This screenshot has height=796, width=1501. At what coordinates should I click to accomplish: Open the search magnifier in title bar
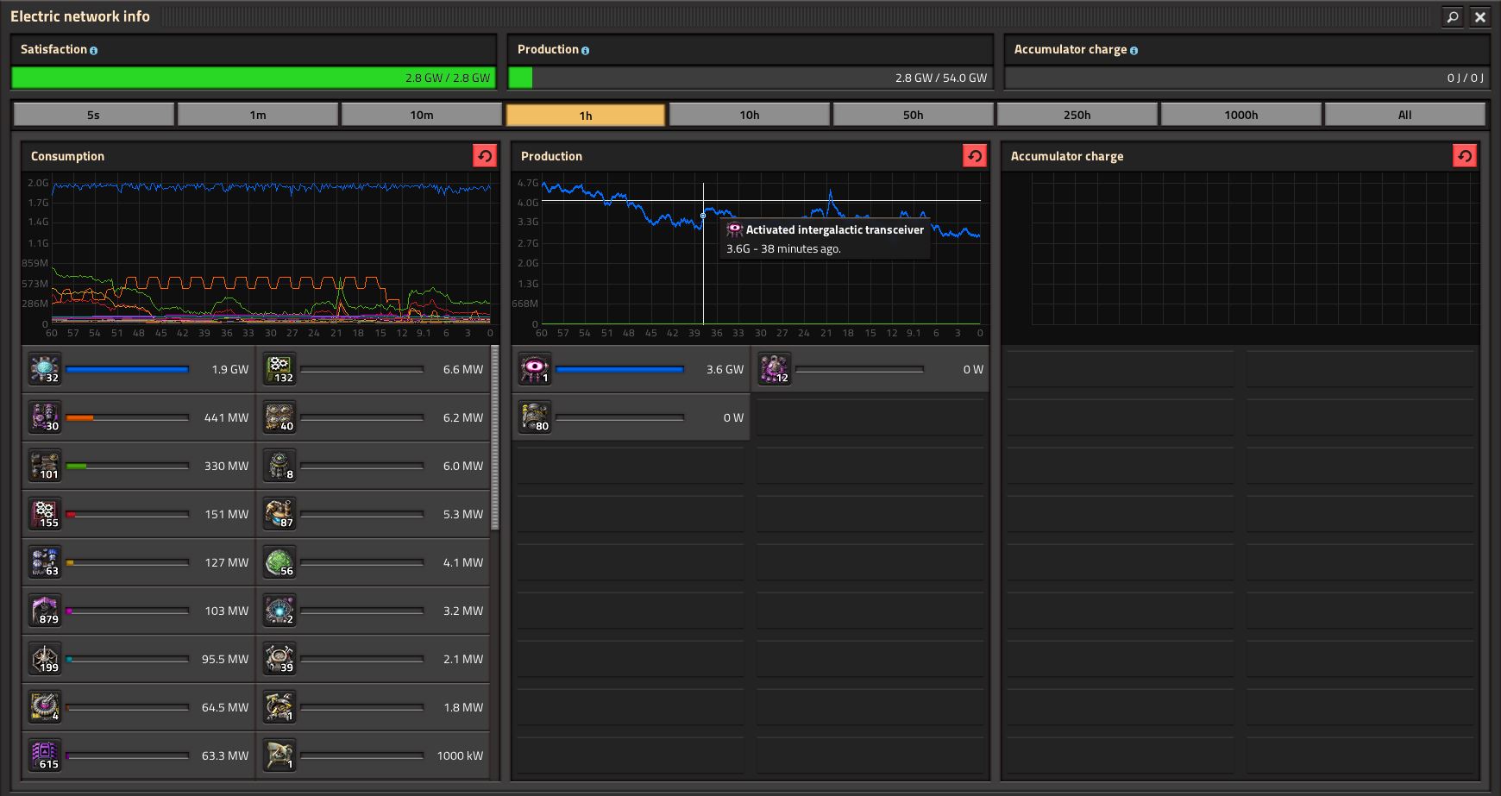click(x=1453, y=16)
